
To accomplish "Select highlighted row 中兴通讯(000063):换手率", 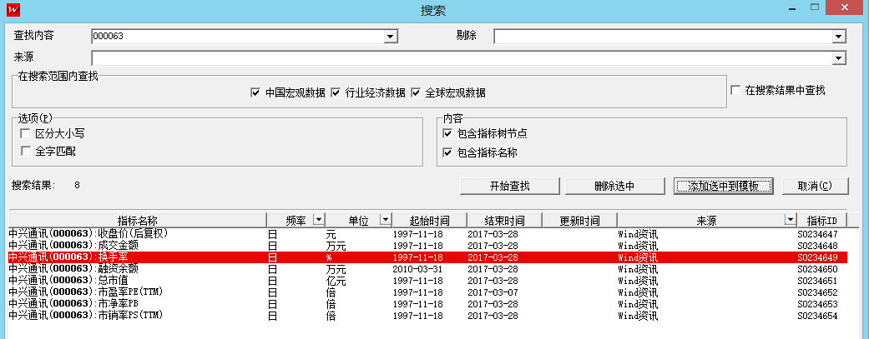I will coord(428,257).
